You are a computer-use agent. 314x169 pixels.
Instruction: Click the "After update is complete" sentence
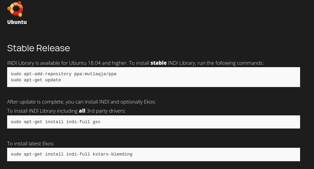81,102
